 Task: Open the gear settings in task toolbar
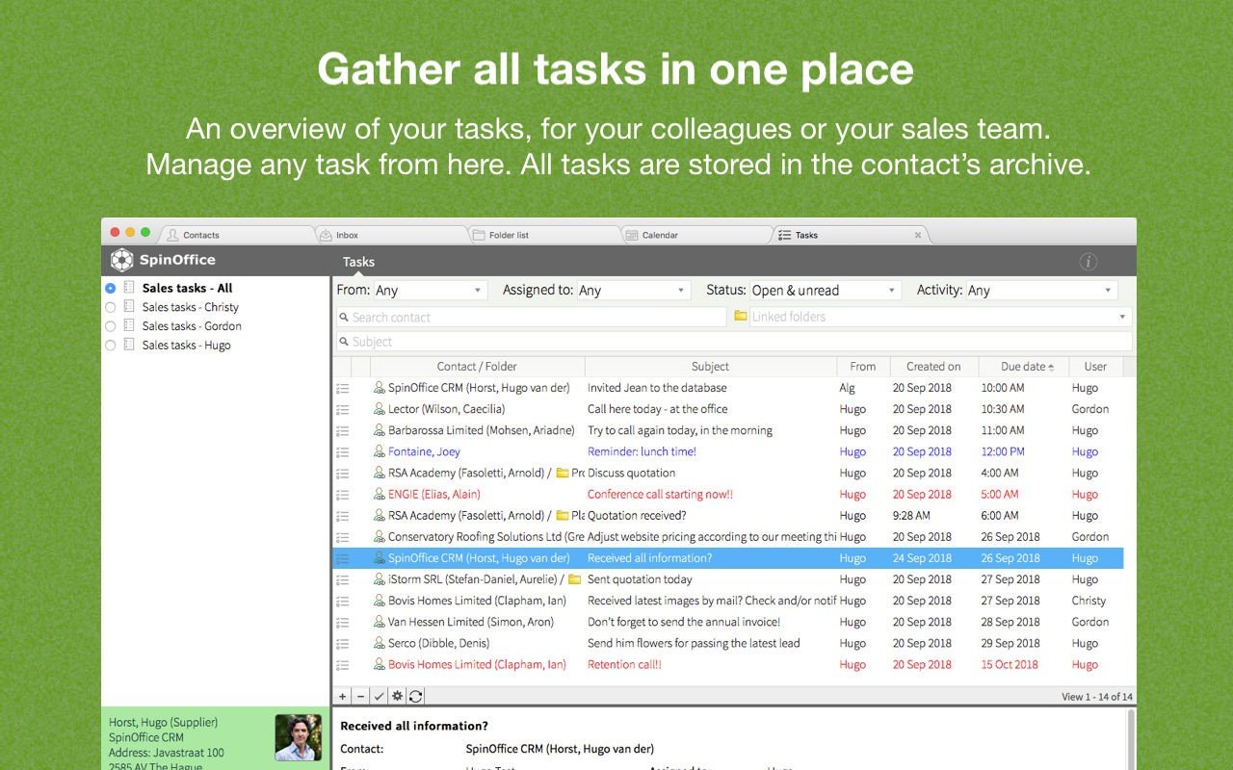(x=397, y=696)
